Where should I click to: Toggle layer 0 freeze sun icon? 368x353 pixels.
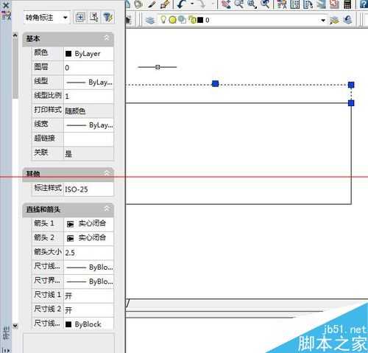coord(173,20)
